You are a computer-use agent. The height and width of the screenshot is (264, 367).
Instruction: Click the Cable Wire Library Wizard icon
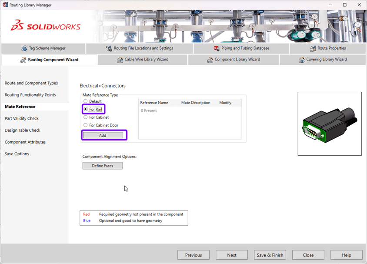(120, 60)
